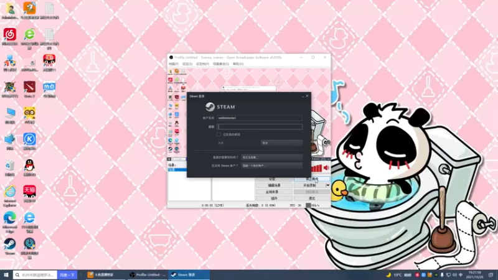Open the lower Tmall red desktop icon
The image size is (498, 280).
[29, 192]
